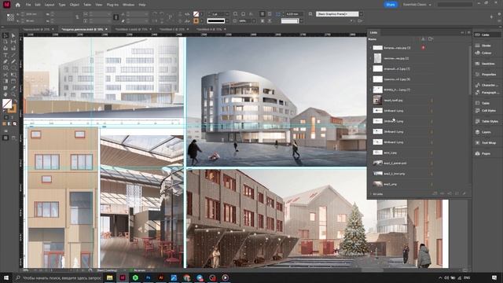Open the Pages panel from the dock
The height and width of the screenshot is (283, 503).
coord(486,154)
